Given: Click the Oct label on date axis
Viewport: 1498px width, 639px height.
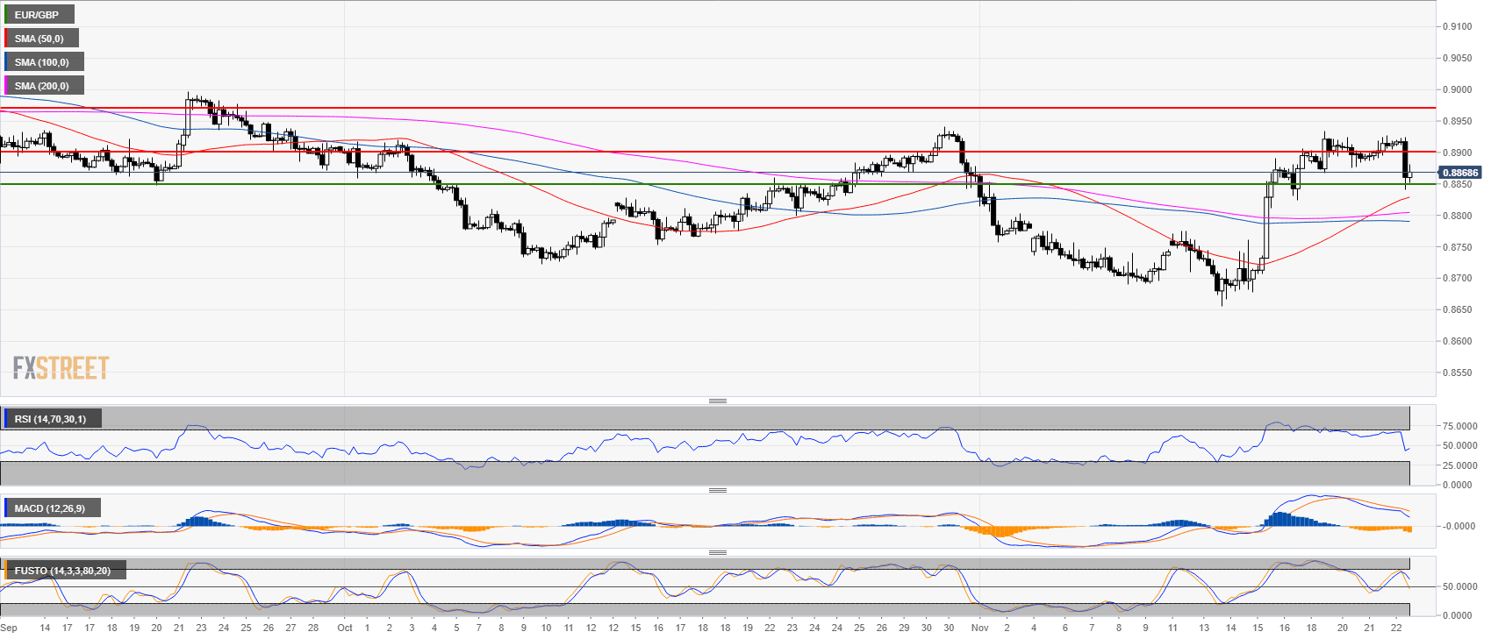Looking at the screenshot, I should coord(345,628).
